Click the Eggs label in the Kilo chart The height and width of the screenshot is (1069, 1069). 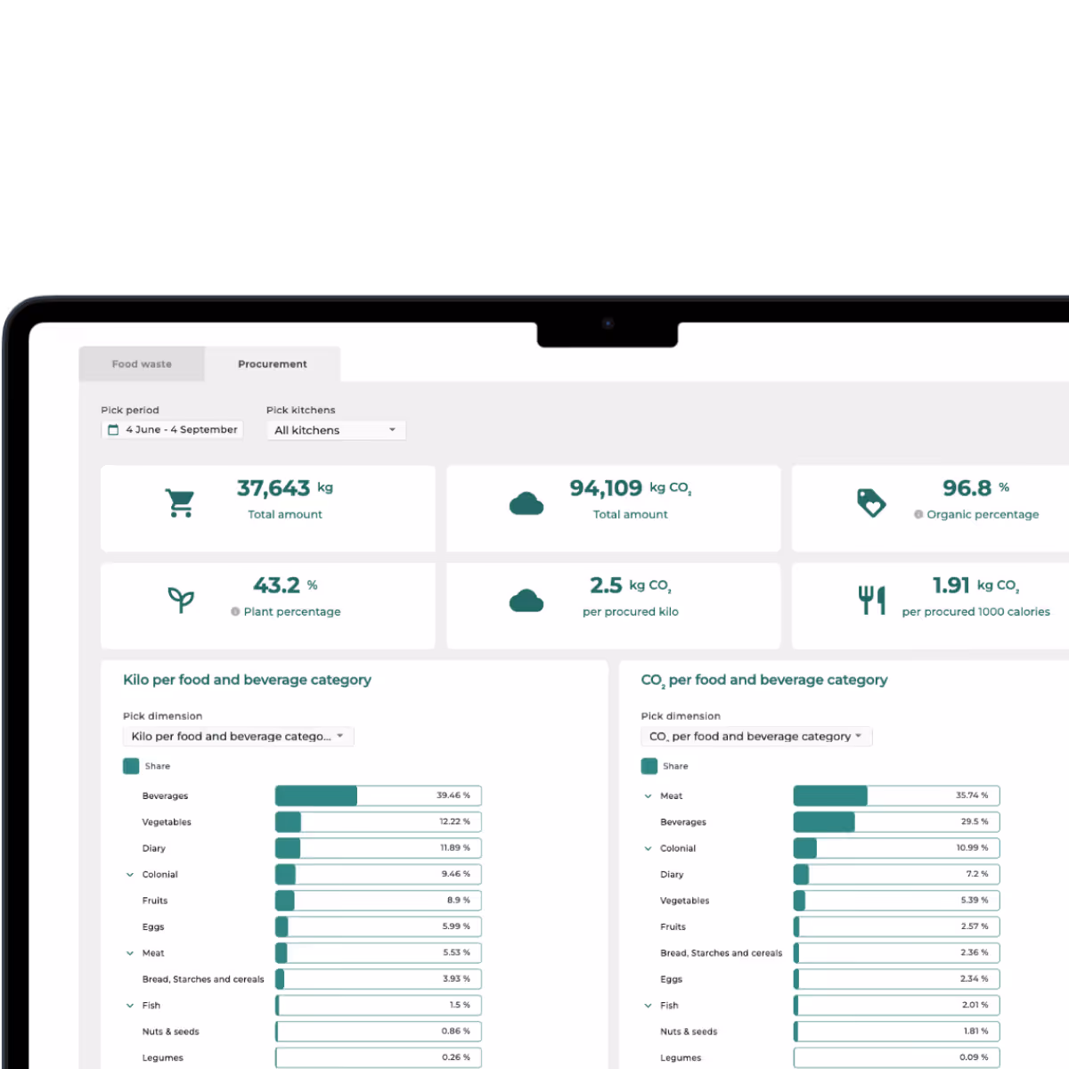153,927
